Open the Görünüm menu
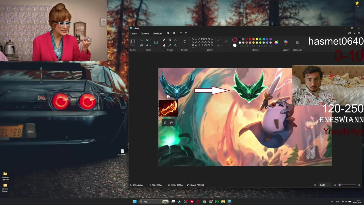The height and width of the screenshot is (205, 364). (157, 34)
